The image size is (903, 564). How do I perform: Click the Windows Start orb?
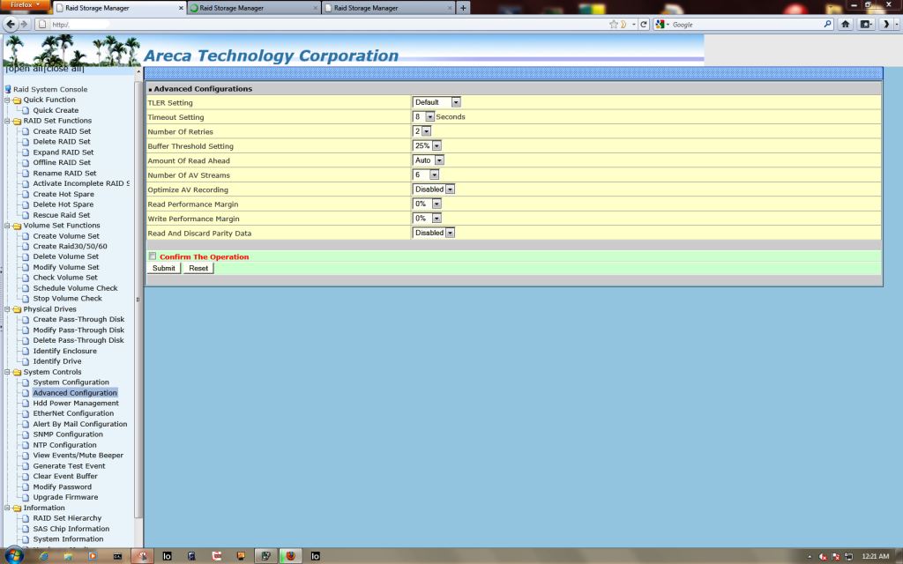pyautogui.click(x=16, y=556)
